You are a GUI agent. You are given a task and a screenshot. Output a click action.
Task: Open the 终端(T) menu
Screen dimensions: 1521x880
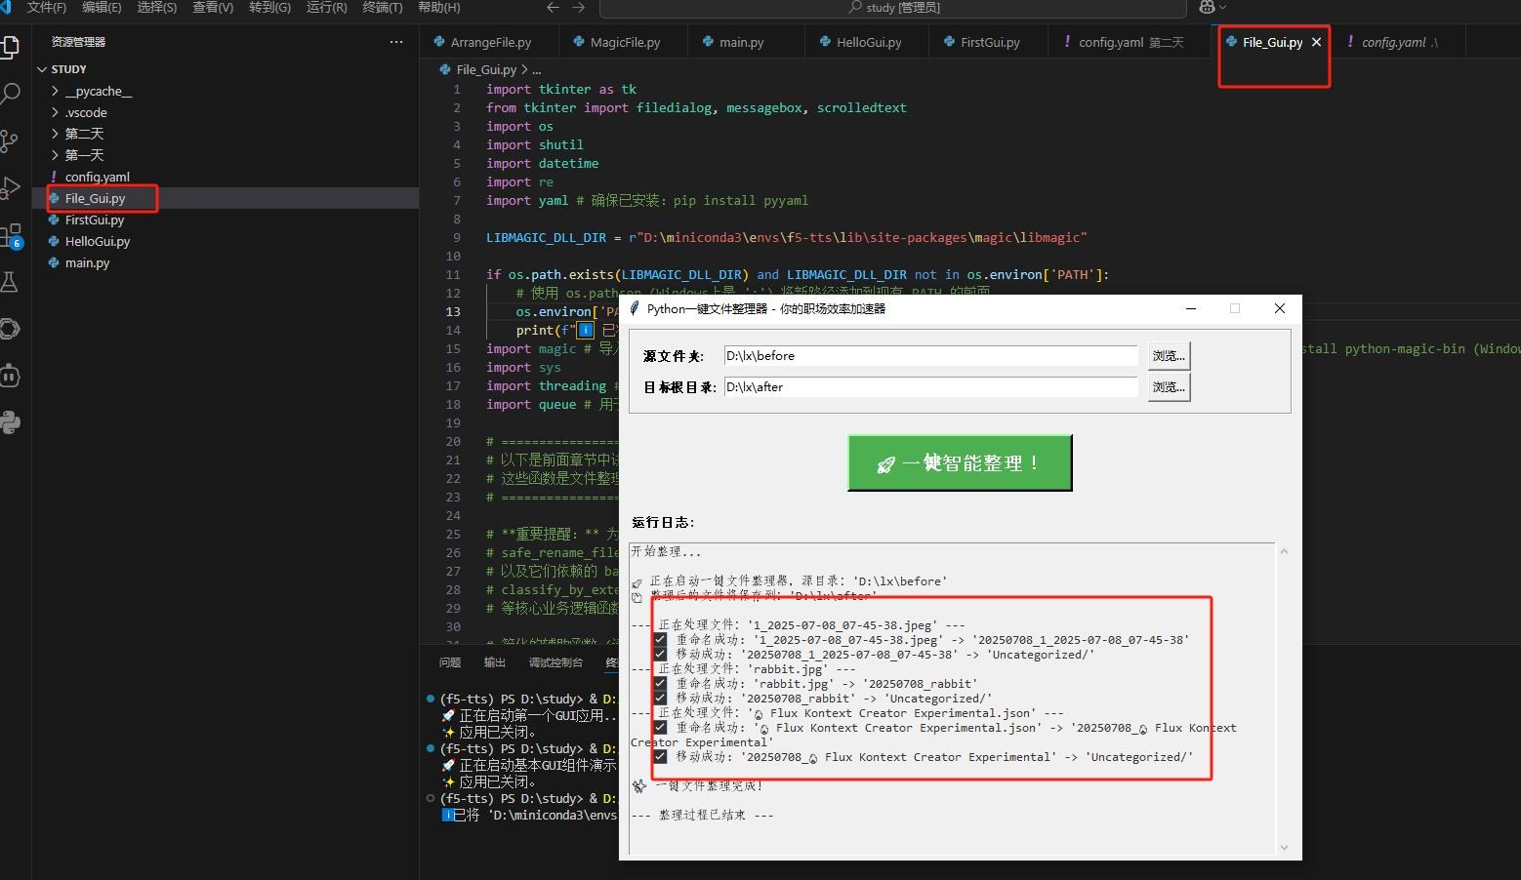click(382, 7)
